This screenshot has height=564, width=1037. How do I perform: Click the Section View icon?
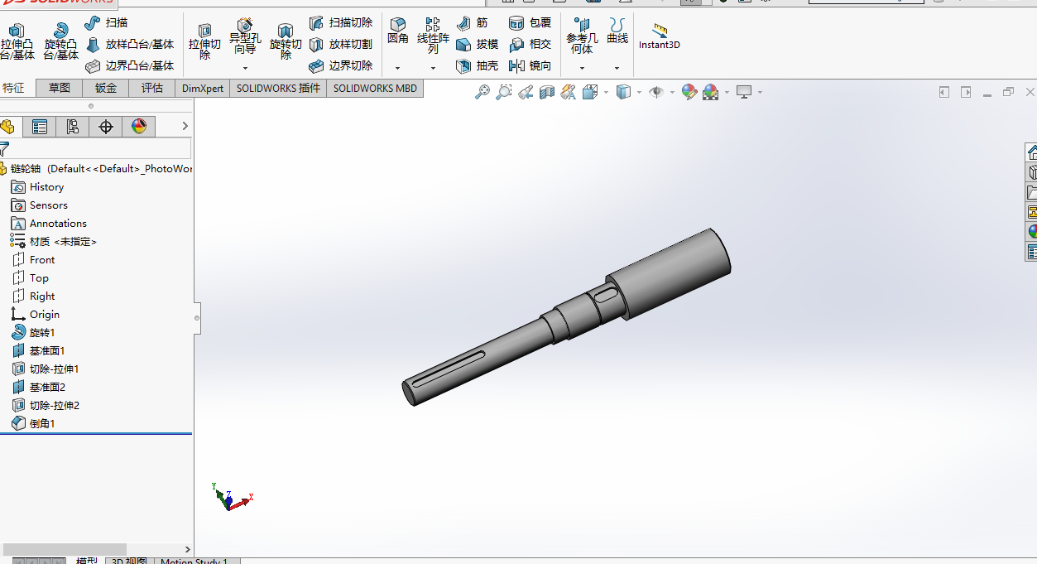click(x=547, y=92)
